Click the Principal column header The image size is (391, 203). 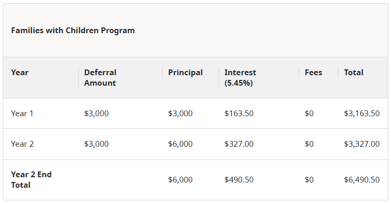pyautogui.click(x=186, y=73)
